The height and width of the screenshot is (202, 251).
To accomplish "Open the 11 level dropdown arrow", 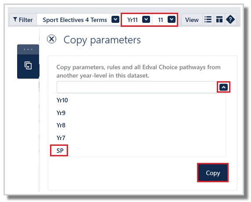I will click(x=172, y=20).
